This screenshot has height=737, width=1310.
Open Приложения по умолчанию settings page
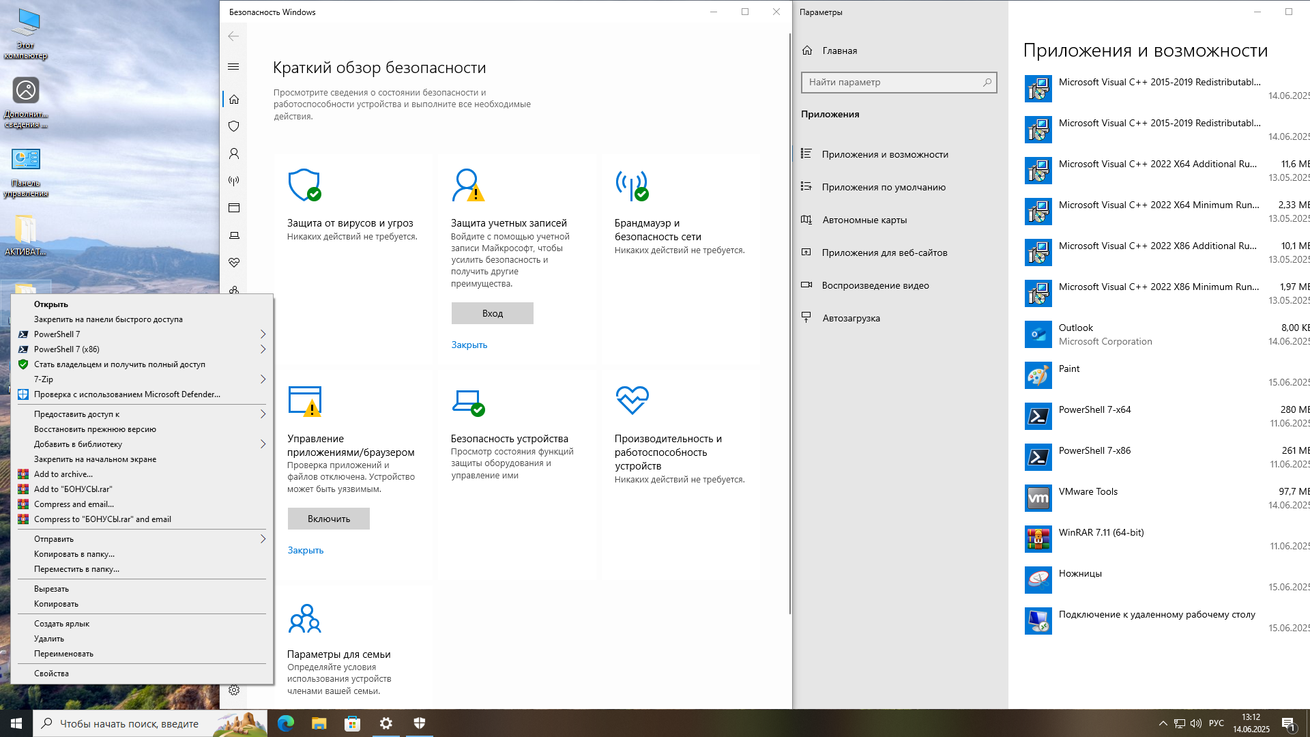click(x=901, y=187)
